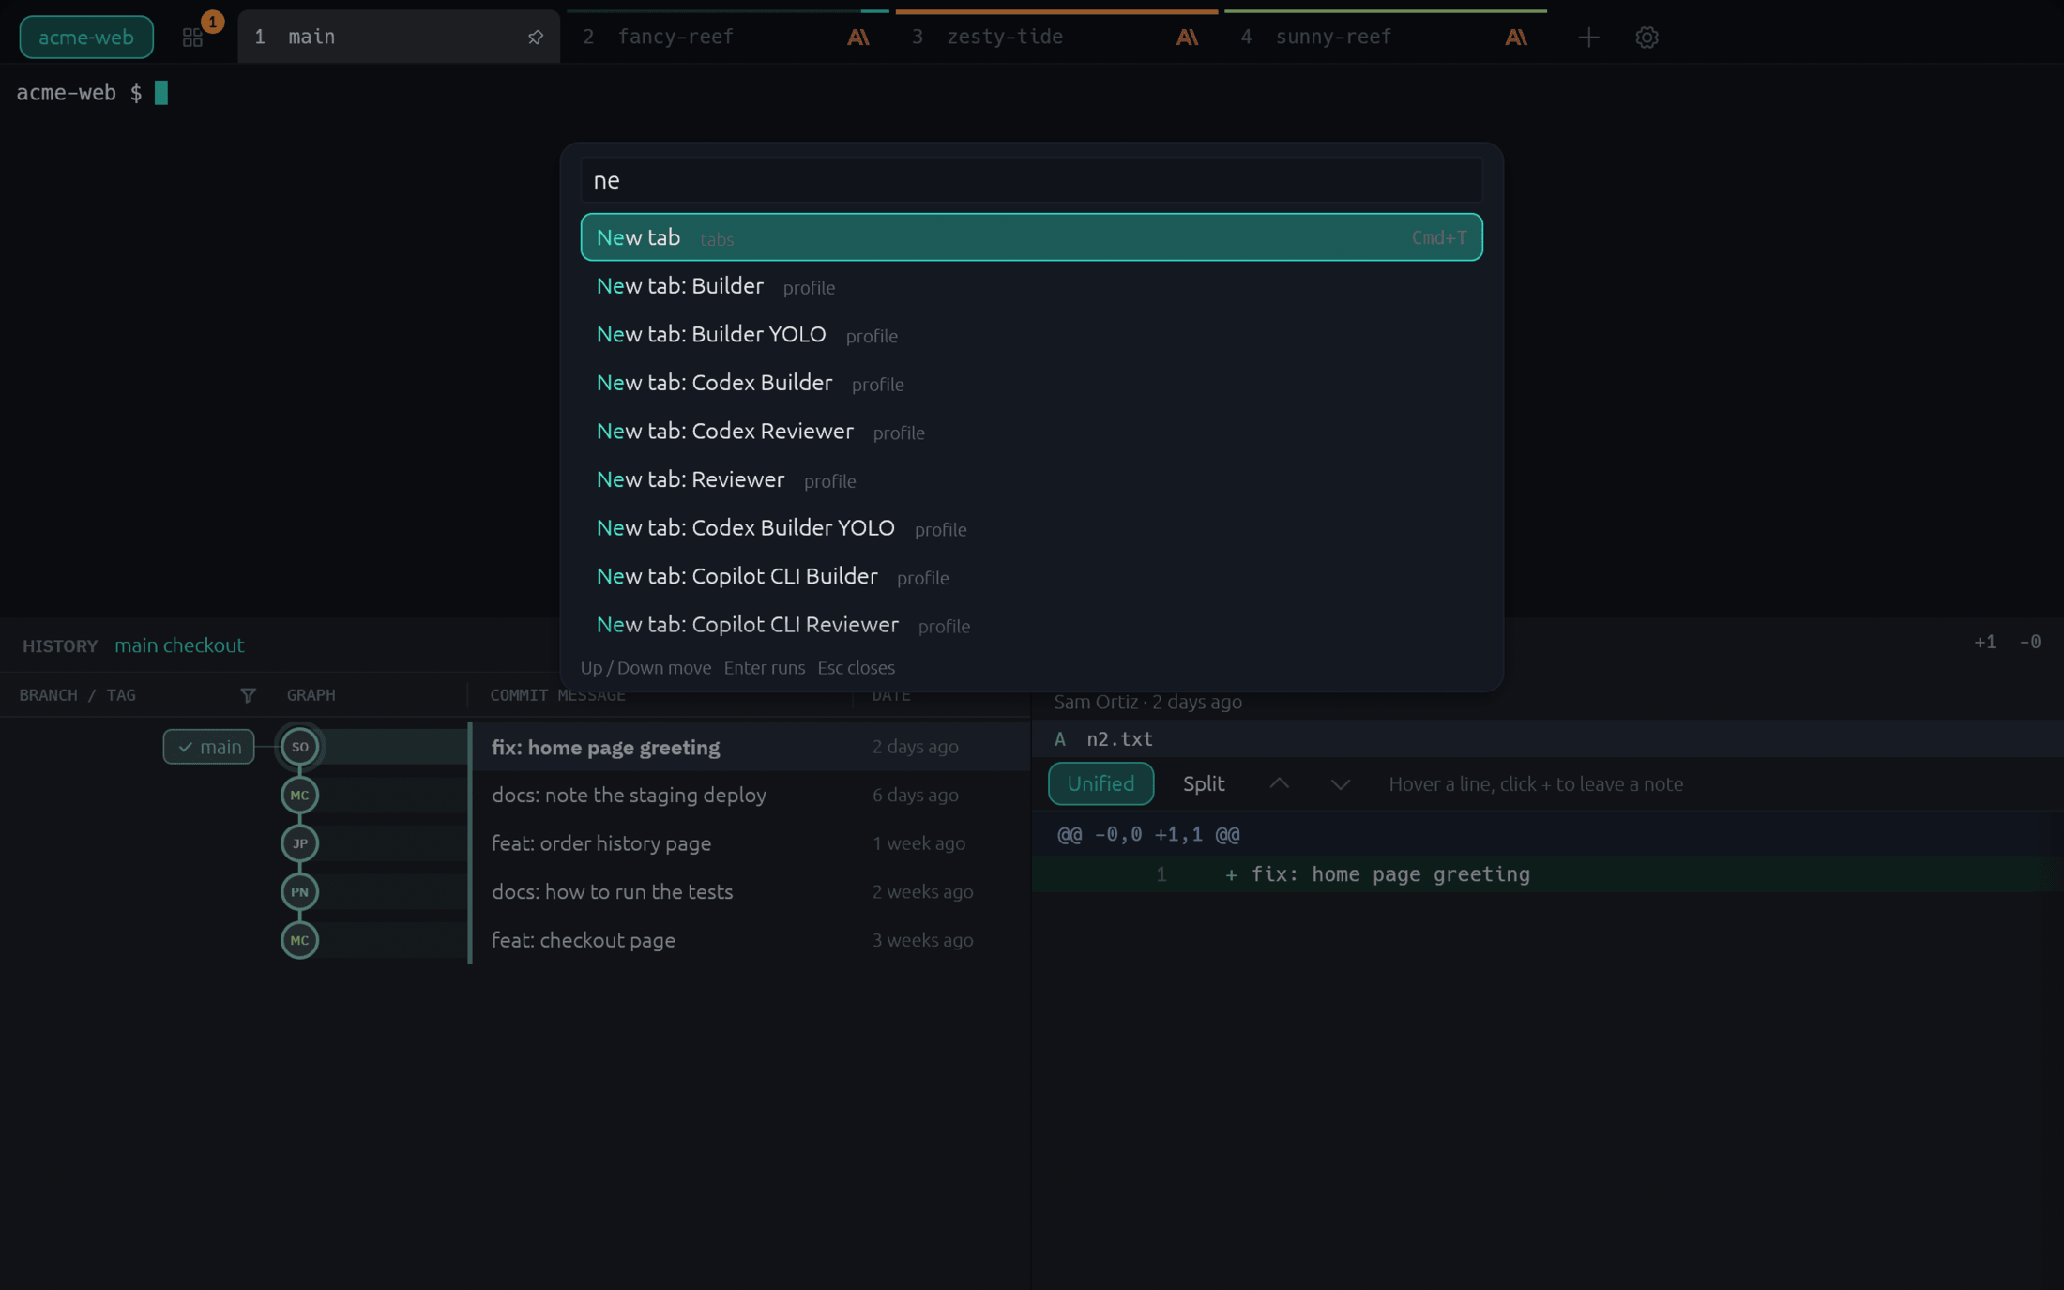Run the highlighted New tab command

click(1031, 237)
